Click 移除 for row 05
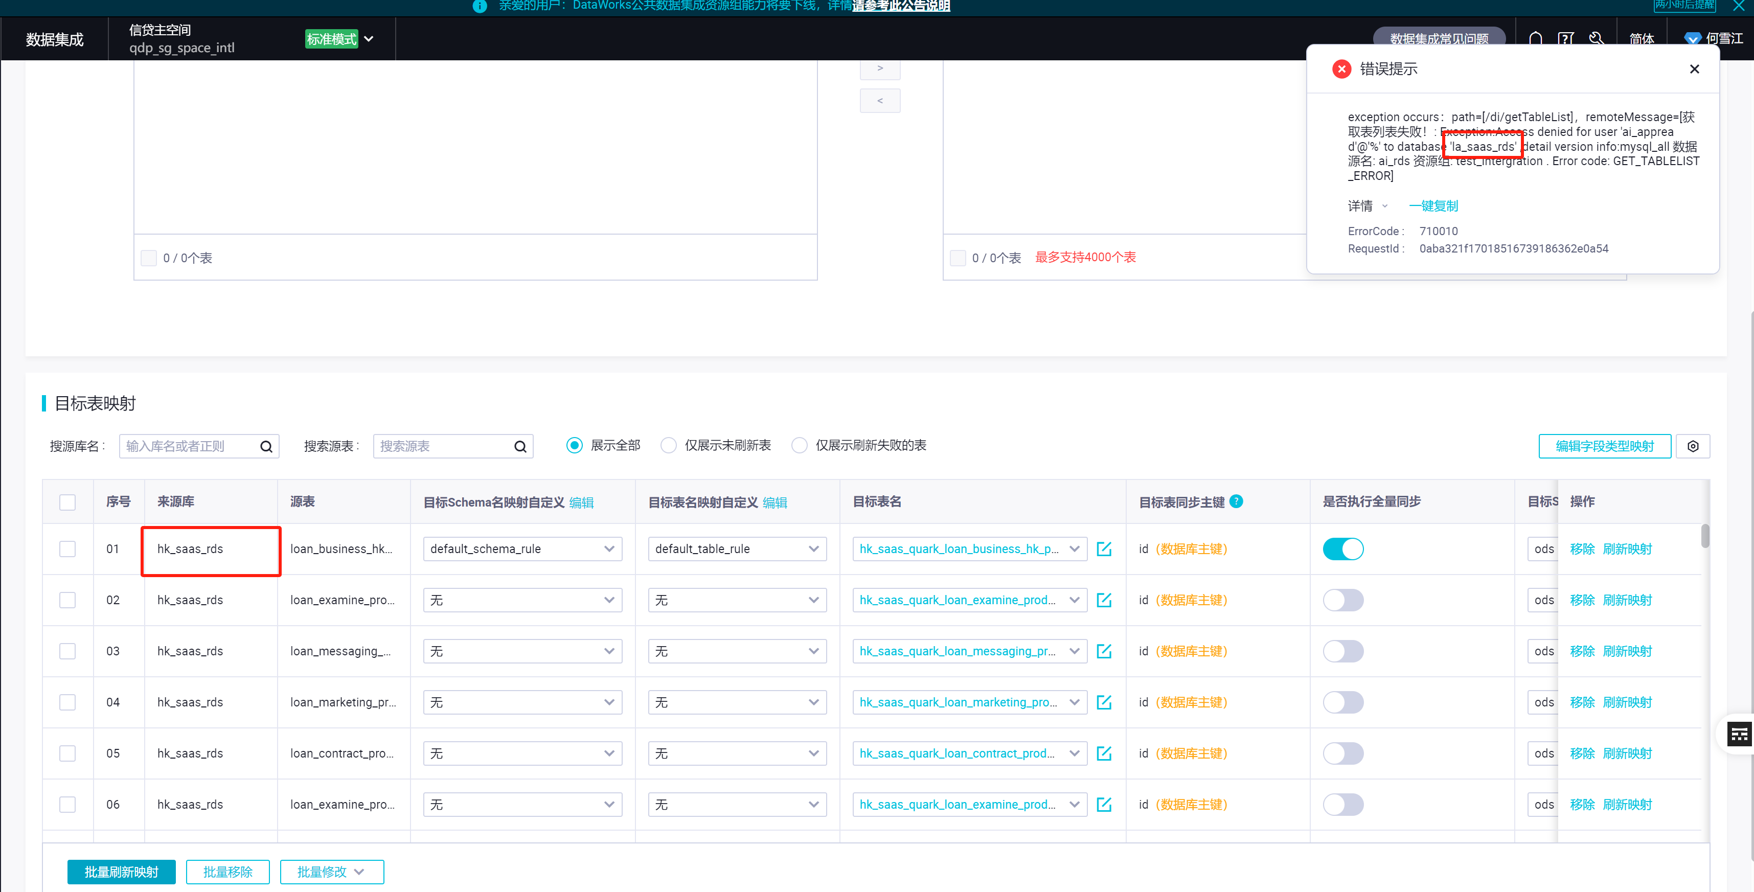This screenshot has height=892, width=1754. coord(1582,753)
